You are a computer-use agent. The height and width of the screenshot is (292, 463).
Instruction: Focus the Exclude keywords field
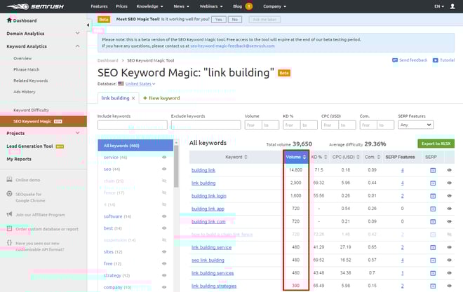(206, 125)
